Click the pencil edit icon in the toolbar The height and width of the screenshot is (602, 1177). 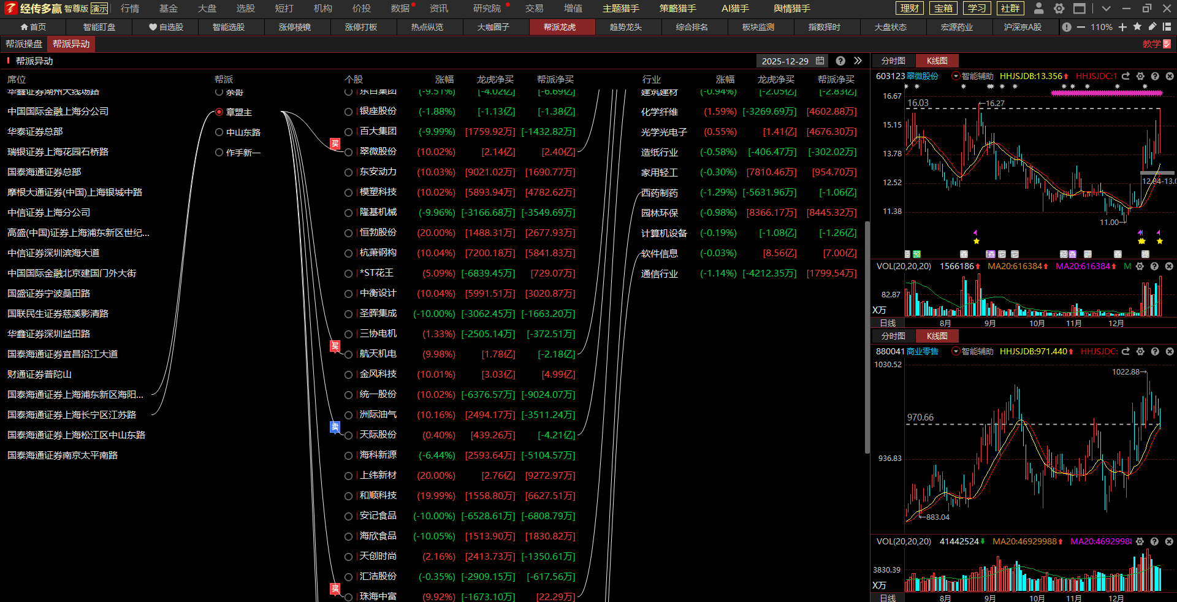pyautogui.click(x=1152, y=27)
